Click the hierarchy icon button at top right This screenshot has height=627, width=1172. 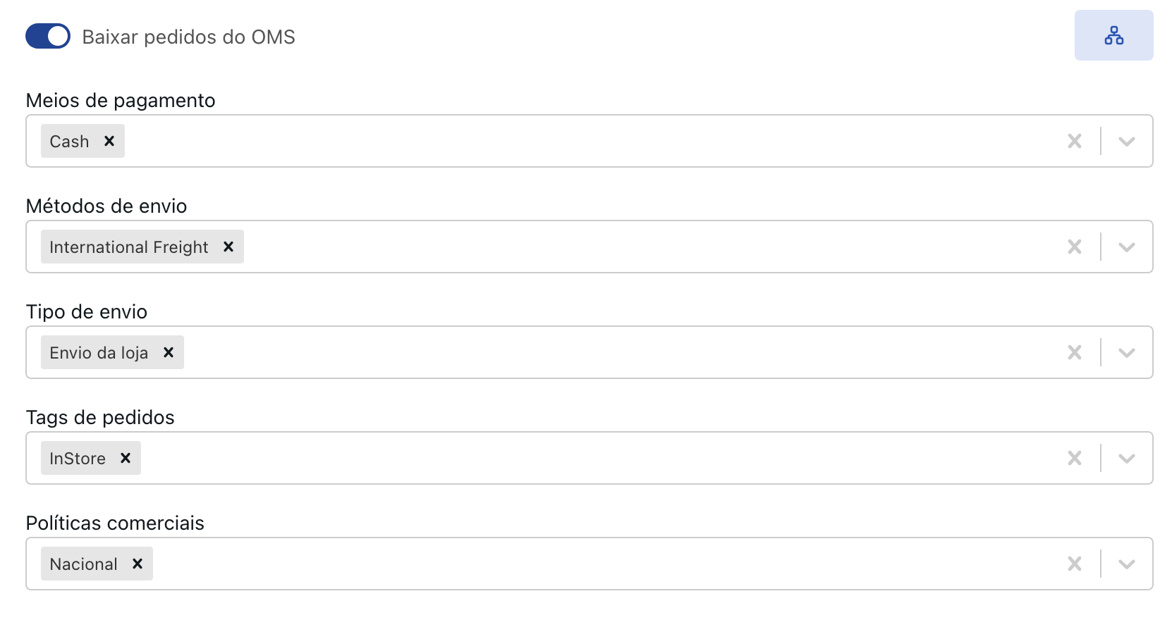(1113, 35)
